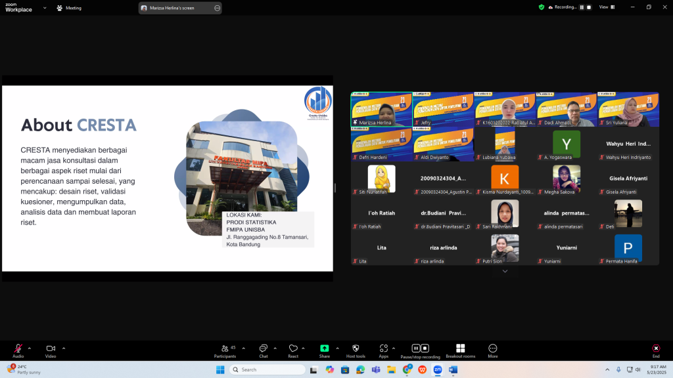
Task: Expand the Participants options arrow
Action: tap(243, 348)
